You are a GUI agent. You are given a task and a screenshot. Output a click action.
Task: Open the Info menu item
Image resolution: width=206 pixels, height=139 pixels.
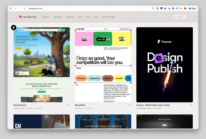pyautogui.click(x=96, y=17)
